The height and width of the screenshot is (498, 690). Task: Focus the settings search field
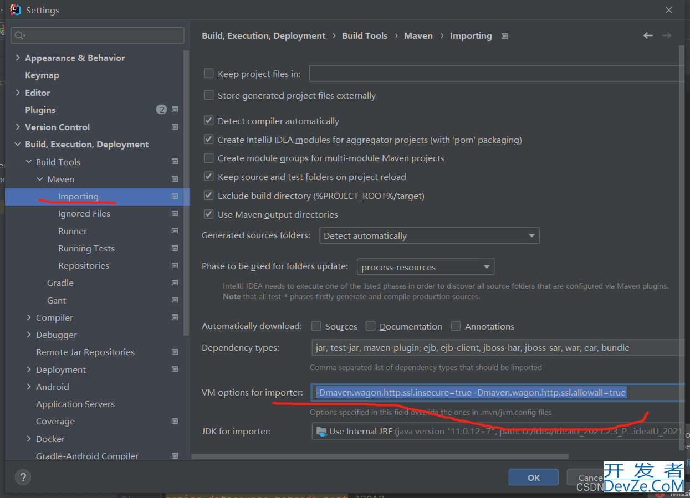pos(98,35)
